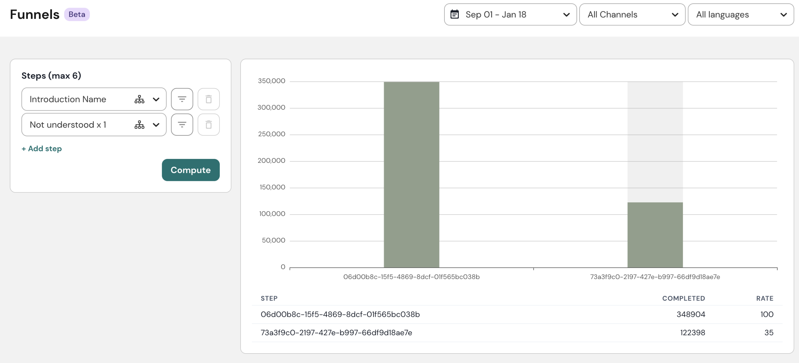The height and width of the screenshot is (363, 799).
Task: Click the calendar icon in date picker
Action: tap(455, 14)
